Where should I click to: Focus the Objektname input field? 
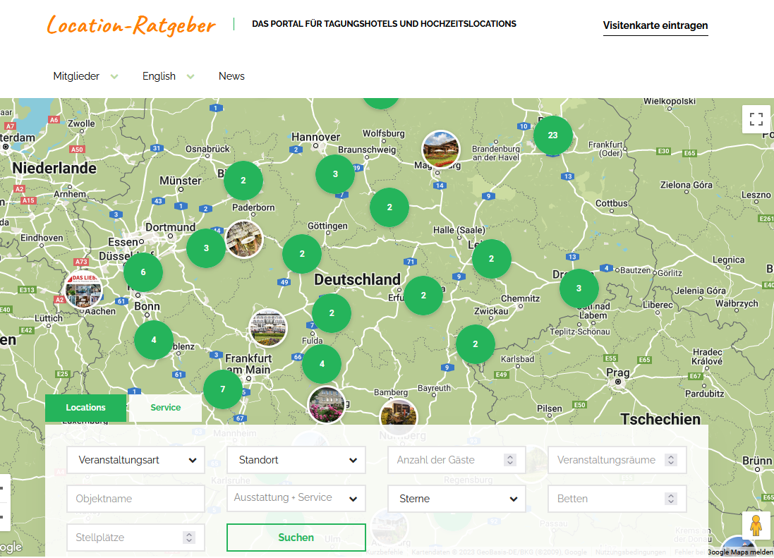point(135,499)
